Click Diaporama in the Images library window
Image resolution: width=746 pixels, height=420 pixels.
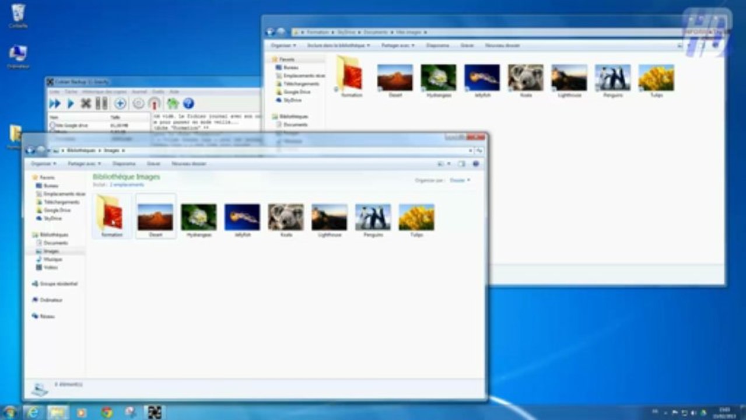[124, 164]
